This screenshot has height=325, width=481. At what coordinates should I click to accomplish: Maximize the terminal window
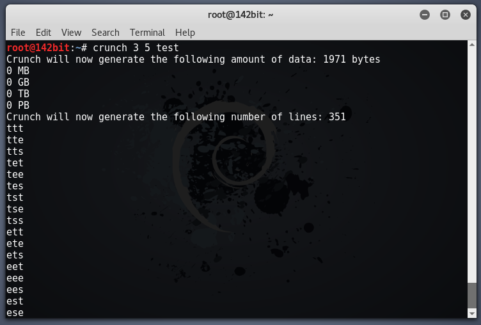point(445,15)
